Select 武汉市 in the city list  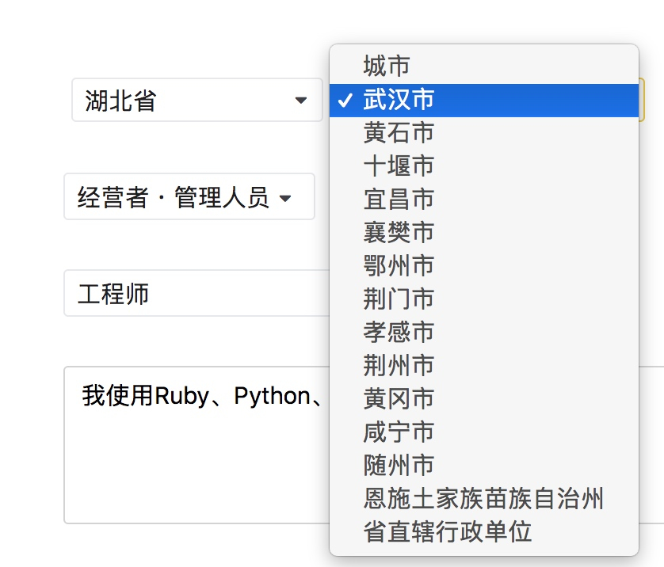point(483,101)
